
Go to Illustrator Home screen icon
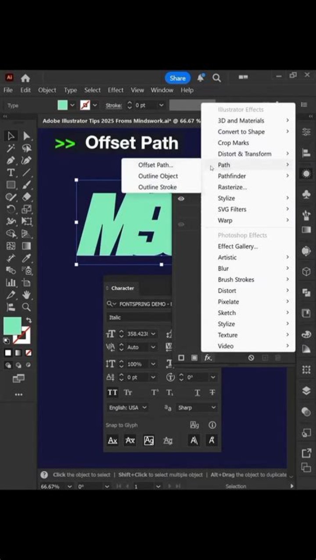point(25,78)
